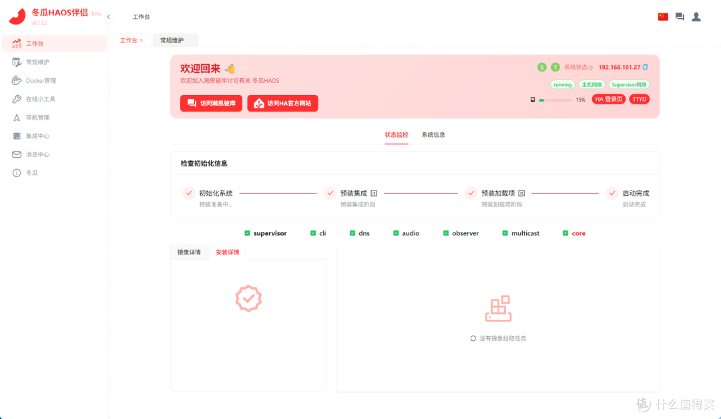This screenshot has height=419, width=721.
Task: Switch to the 镜像详情 tab
Action: point(189,253)
